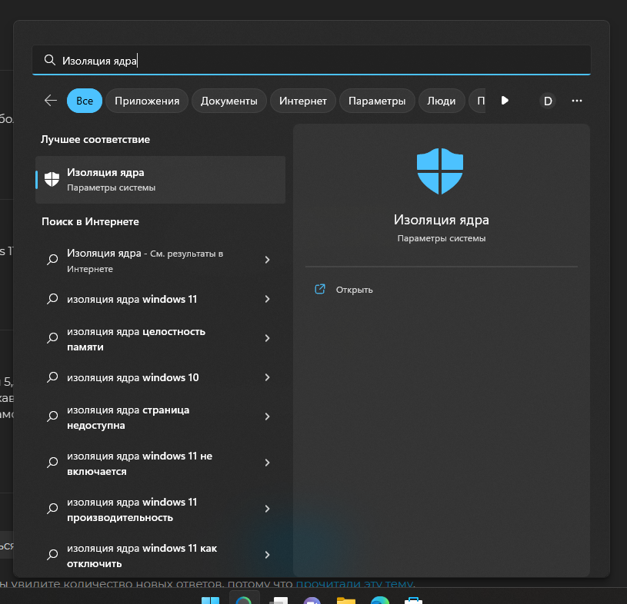Select the suggestion "windows 11 как отключить"
627x604 pixels.
(160, 556)
